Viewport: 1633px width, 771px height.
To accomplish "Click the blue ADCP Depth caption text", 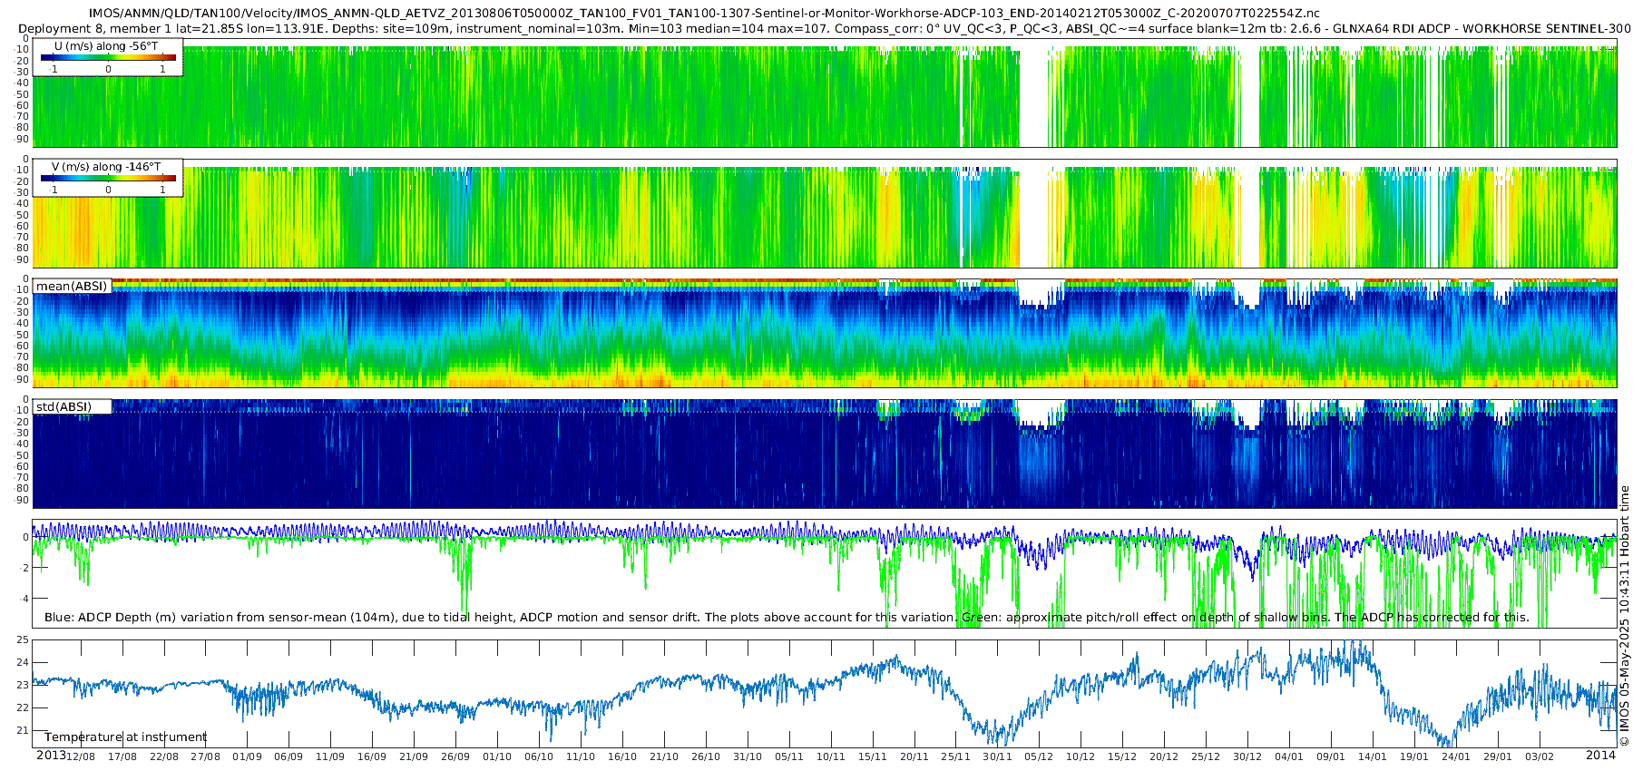I will pyautogui.click(x=499, y=618).
